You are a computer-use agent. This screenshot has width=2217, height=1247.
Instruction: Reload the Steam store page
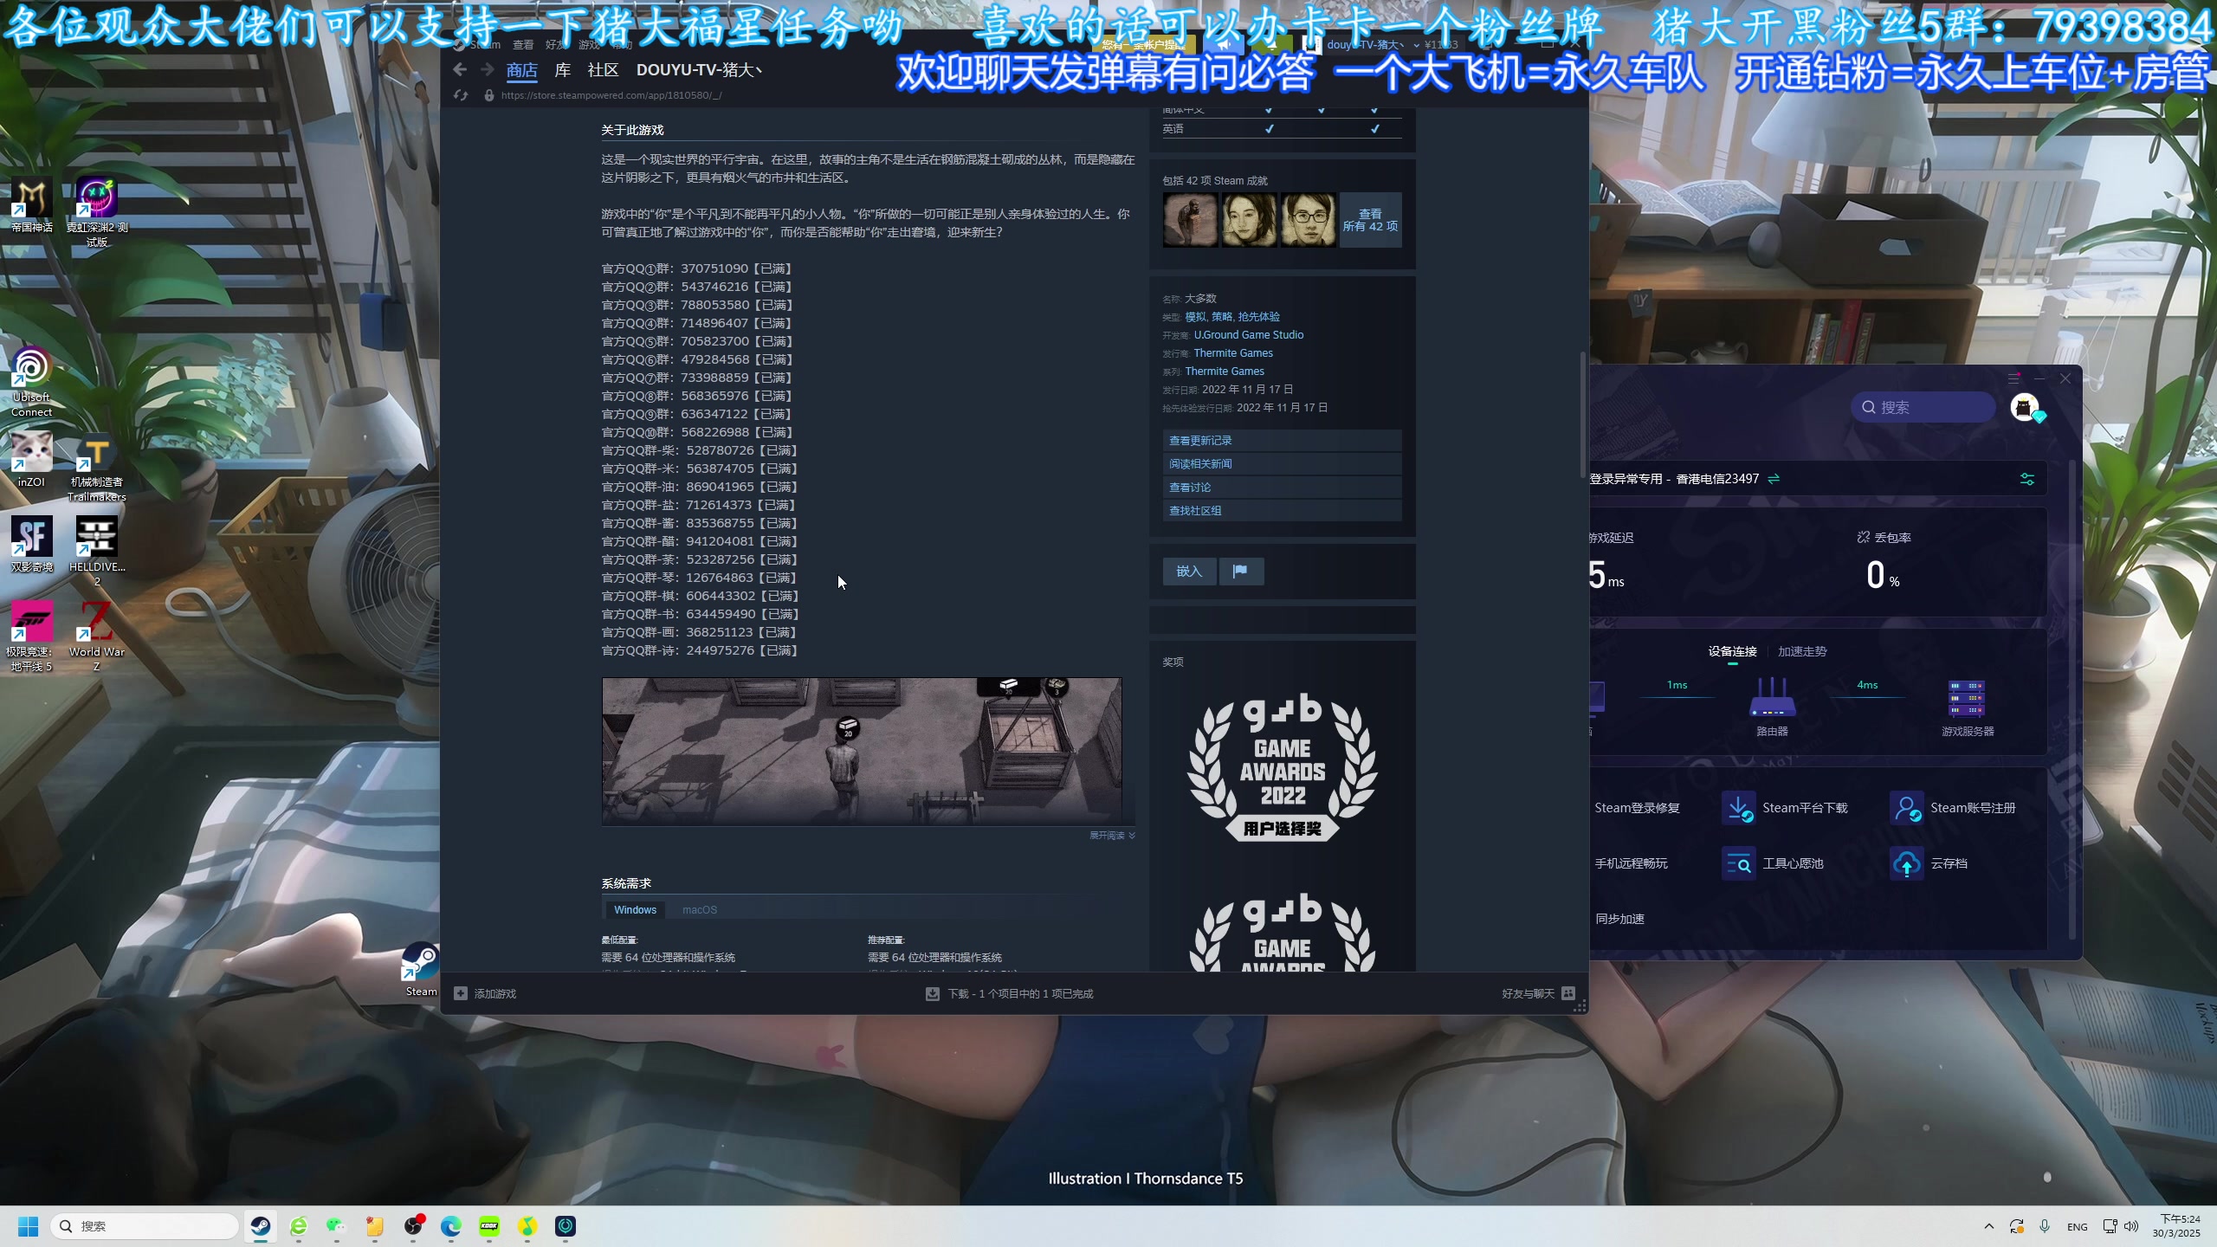pyautogui.click(x=461, y=95)
